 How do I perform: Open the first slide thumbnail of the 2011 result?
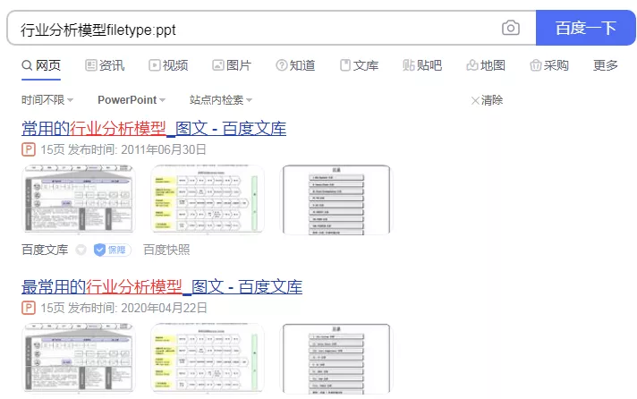click(x=79, y=199)
